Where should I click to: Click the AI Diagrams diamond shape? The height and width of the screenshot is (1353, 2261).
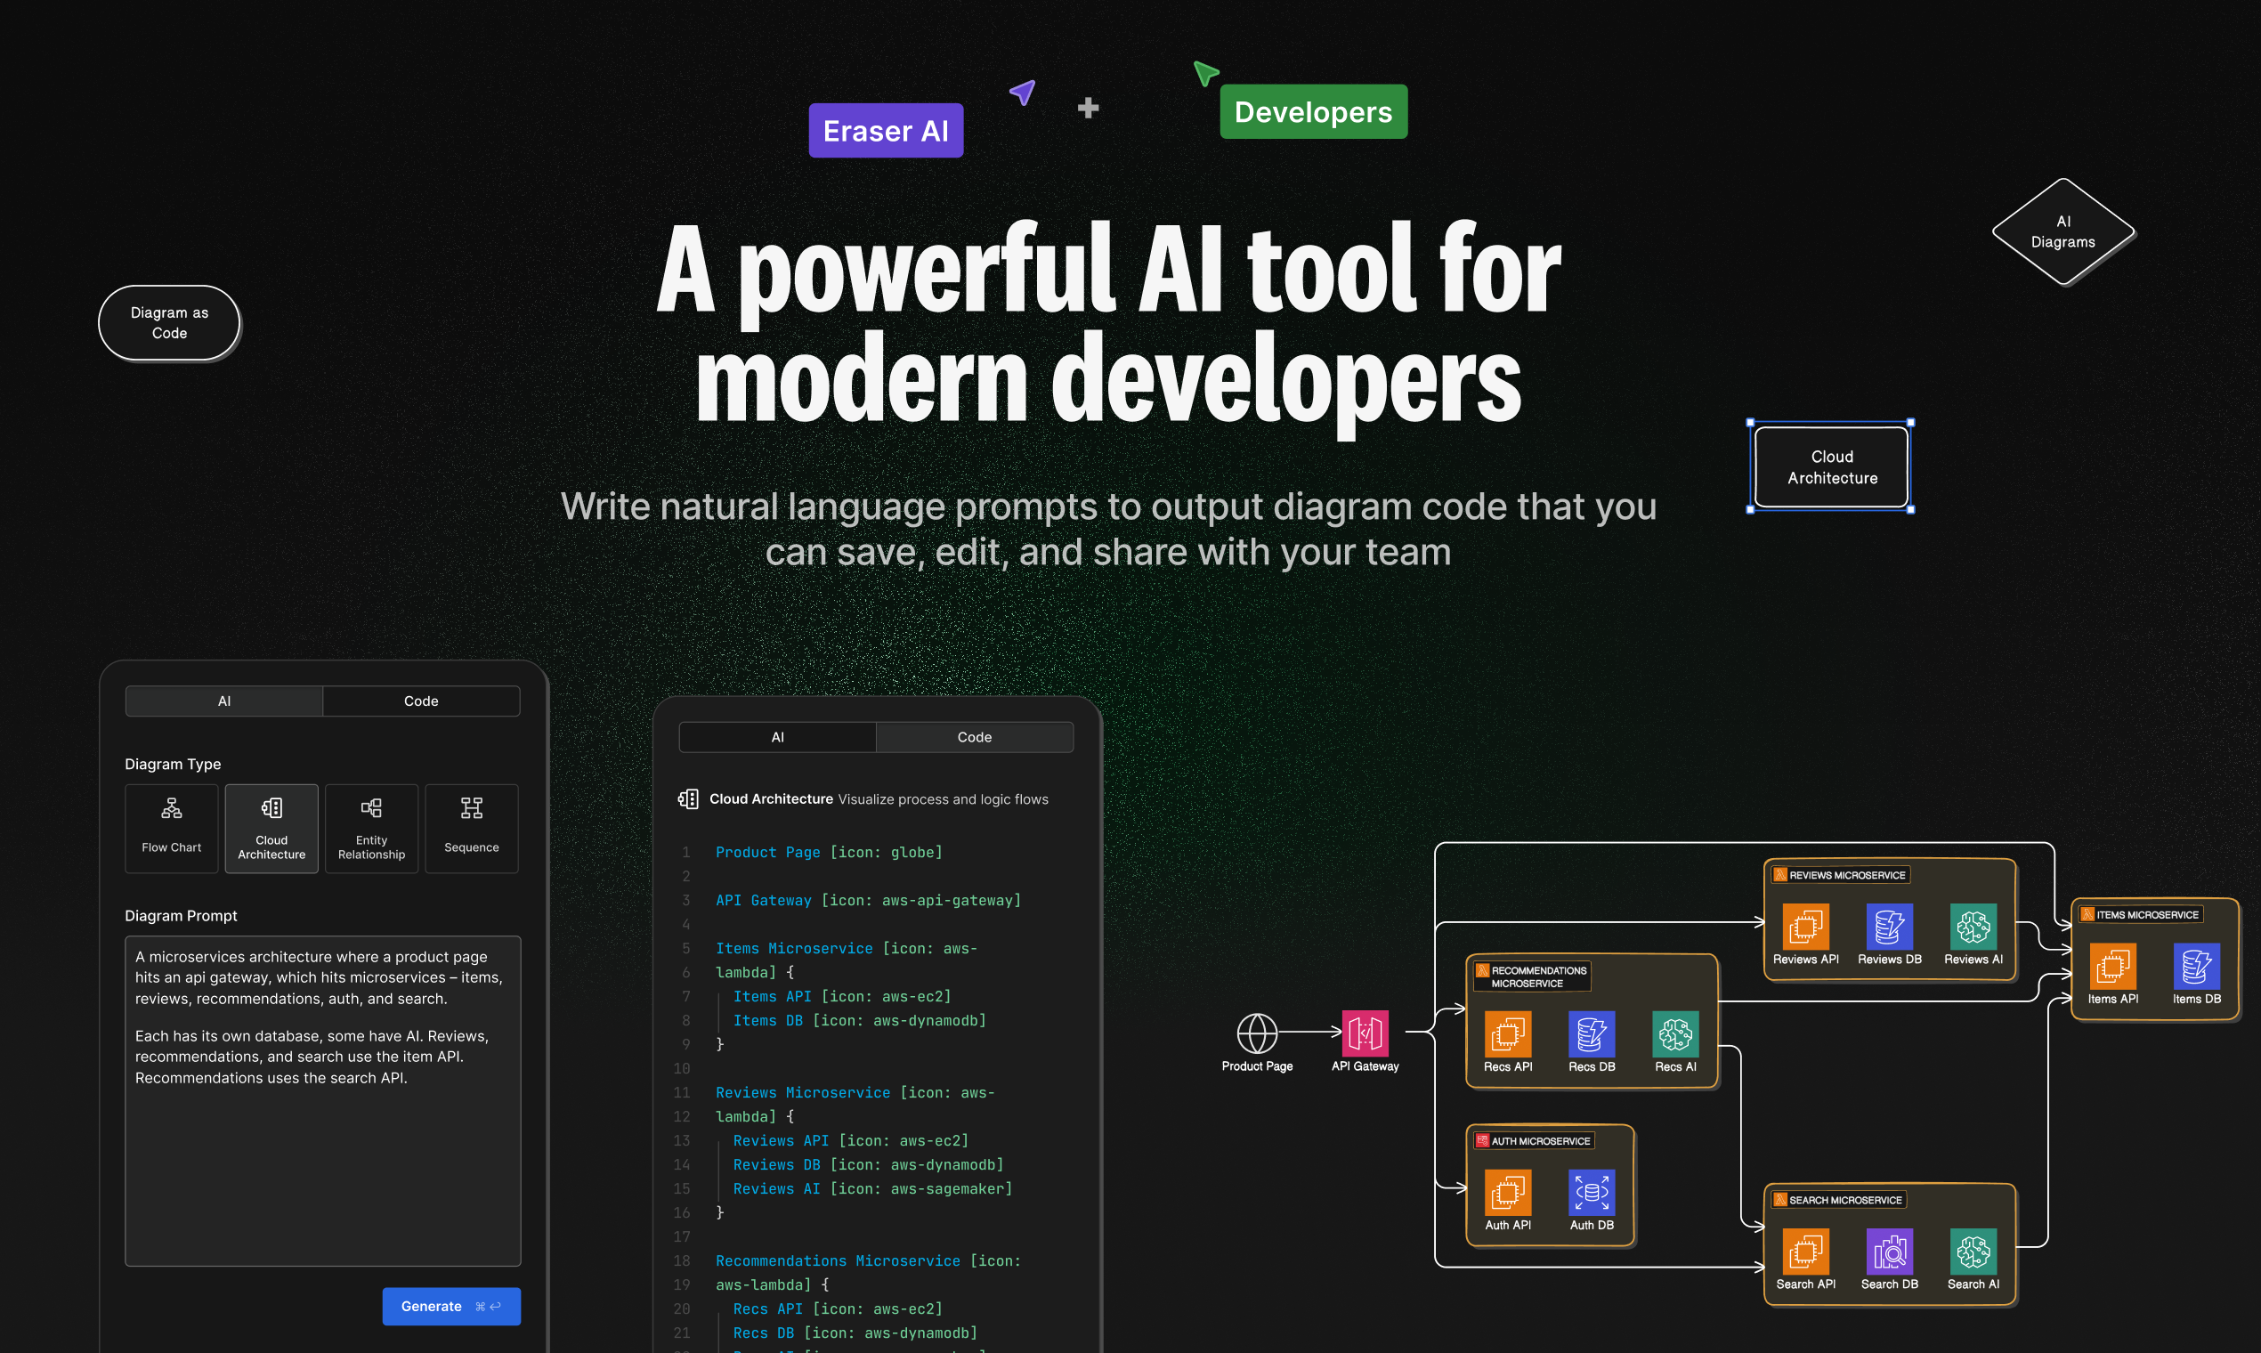pyautogui.click(x=2063, y=231)
